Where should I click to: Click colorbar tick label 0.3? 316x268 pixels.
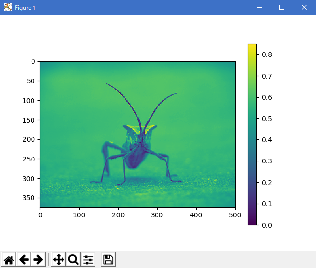[267, 161]
